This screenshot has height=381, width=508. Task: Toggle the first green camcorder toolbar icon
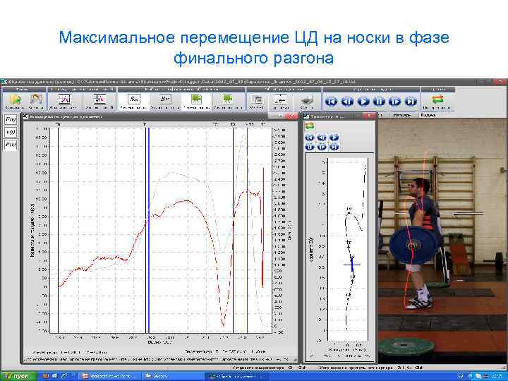(x=196, y=99)
